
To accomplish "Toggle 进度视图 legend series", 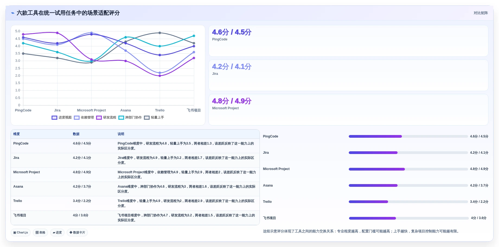I will (62, 117).
